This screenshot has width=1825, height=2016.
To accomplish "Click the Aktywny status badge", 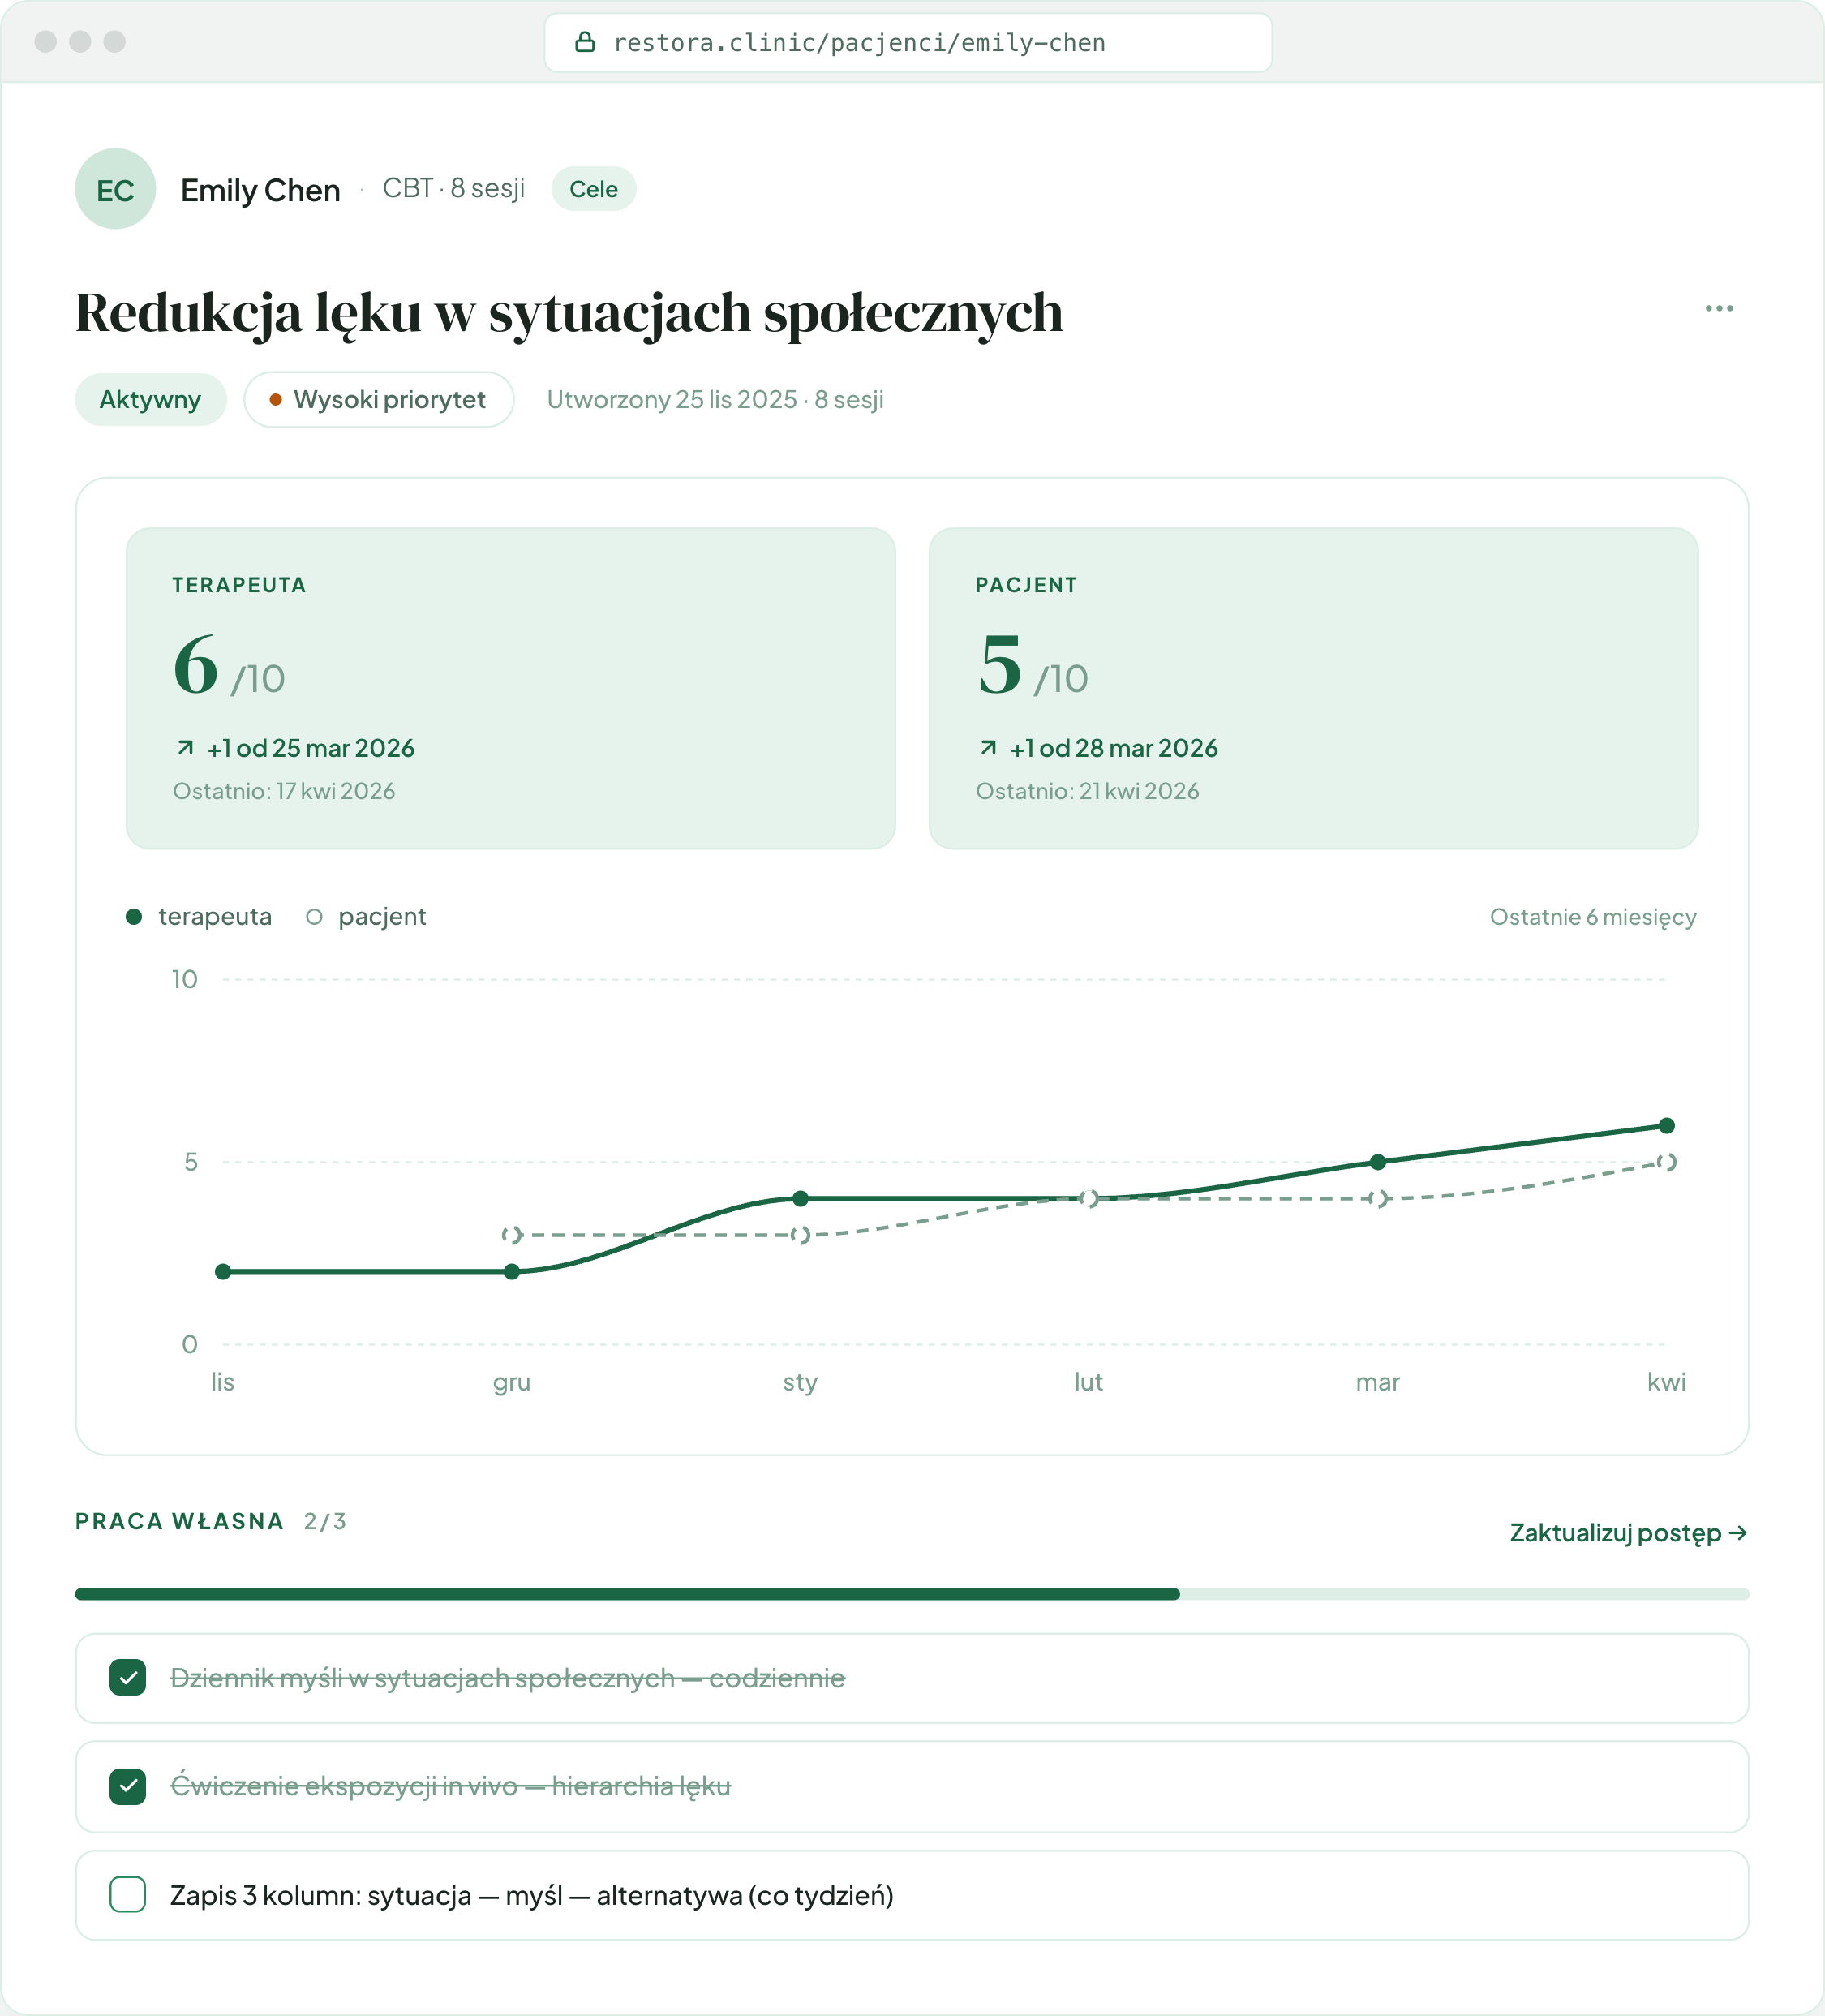I will (151, 400).
